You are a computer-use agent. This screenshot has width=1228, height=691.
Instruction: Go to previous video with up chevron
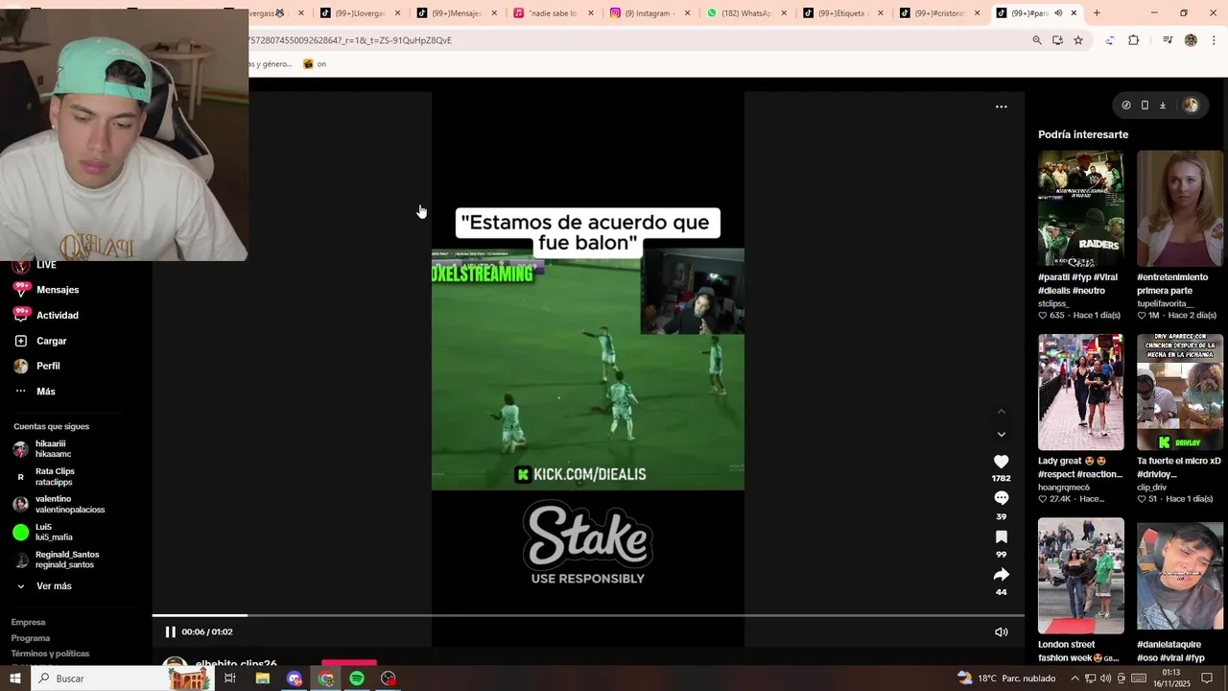click(1001, 412)
